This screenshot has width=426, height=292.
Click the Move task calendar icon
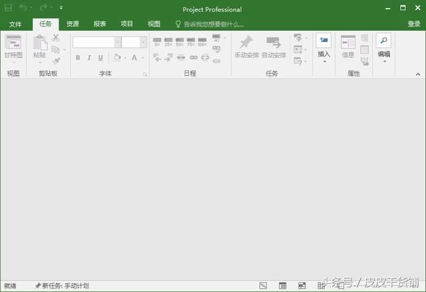(x=298, y=49)
